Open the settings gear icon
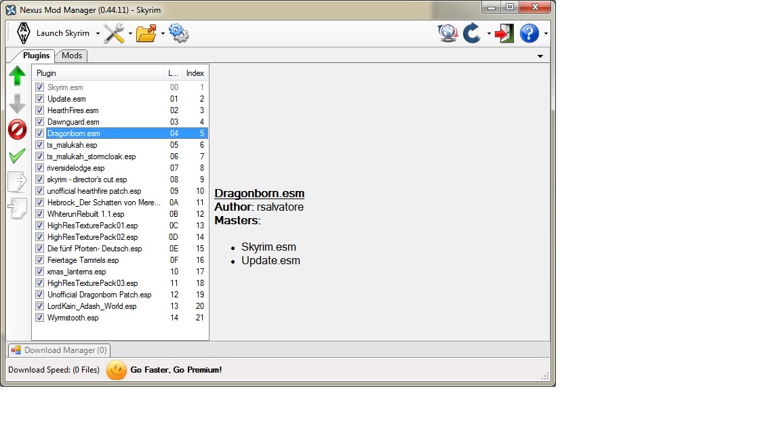The width and height of the screenshot is (781, 439). click(178, 33)
